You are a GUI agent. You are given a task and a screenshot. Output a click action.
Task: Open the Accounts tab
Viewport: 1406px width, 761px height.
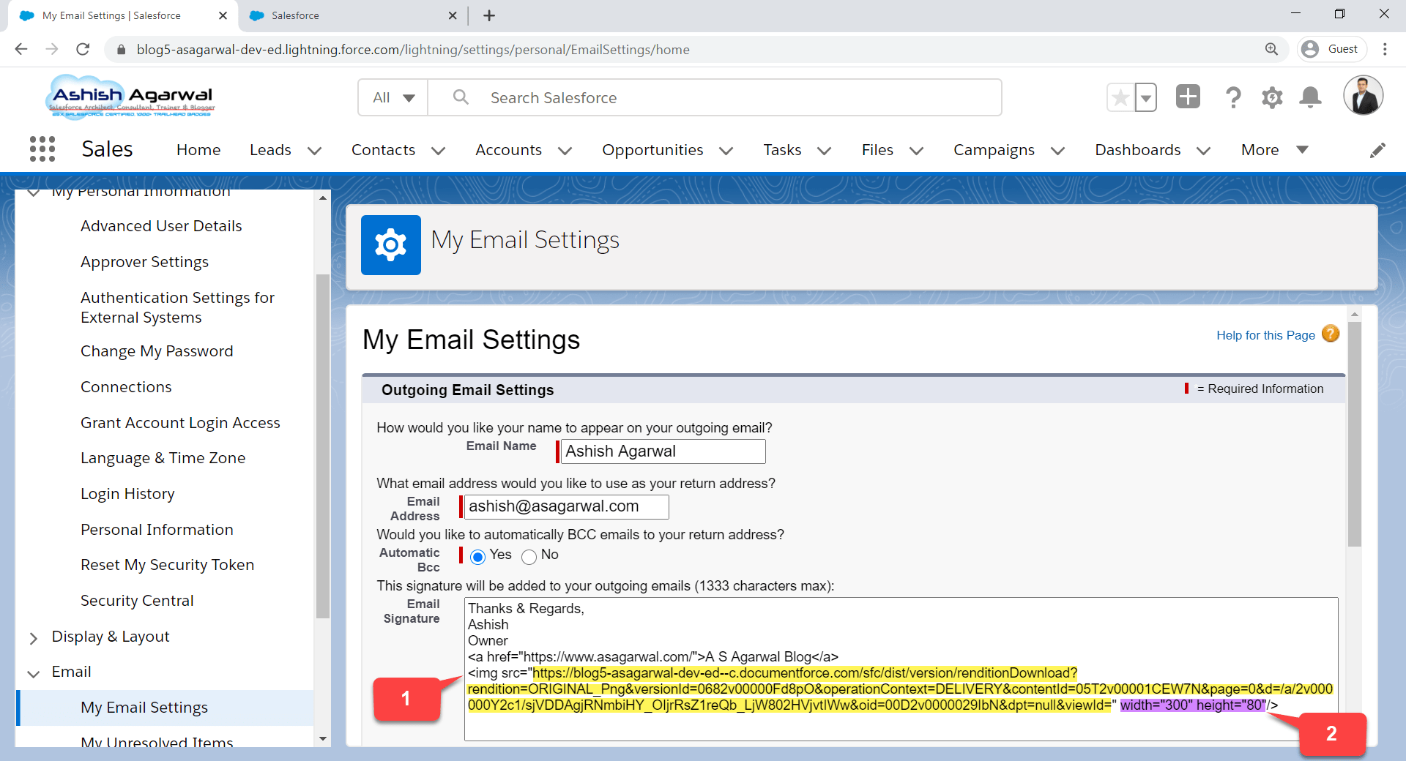coord(508,150)
